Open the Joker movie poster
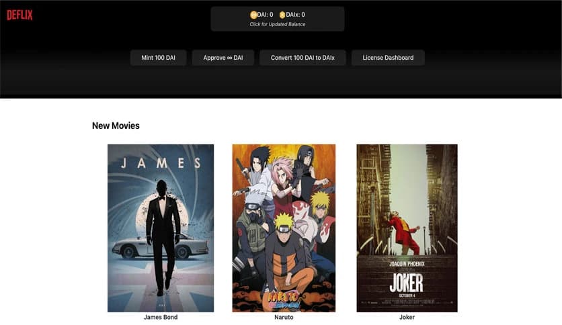This screenshot has height=325, width=562. 407,228
